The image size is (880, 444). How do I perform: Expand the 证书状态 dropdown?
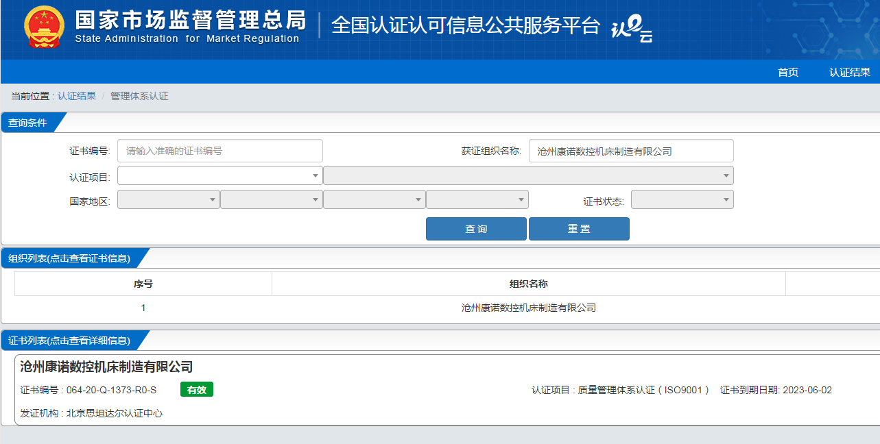pos(682,199)
